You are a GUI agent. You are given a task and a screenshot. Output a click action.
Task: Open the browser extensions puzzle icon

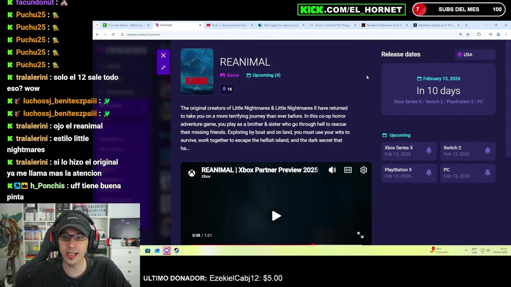[479, 35]
